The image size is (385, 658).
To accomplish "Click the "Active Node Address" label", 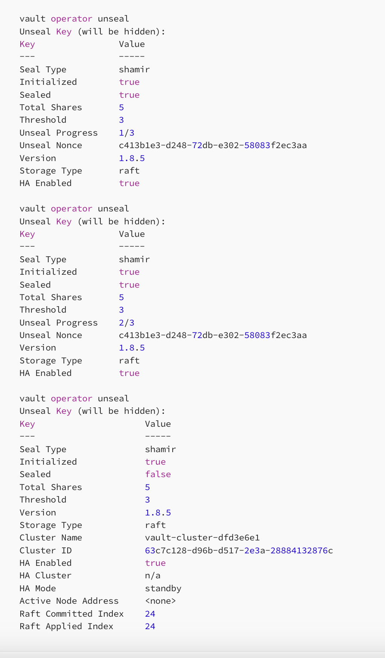I will click(x=69, y=601).
